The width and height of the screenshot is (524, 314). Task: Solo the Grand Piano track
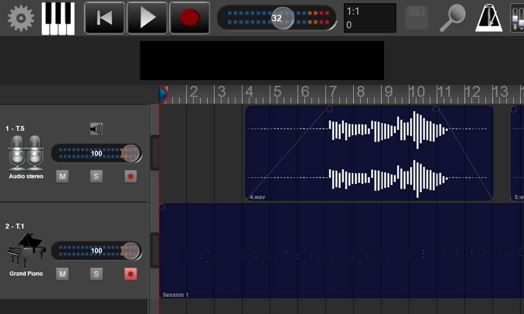point(96,274)
